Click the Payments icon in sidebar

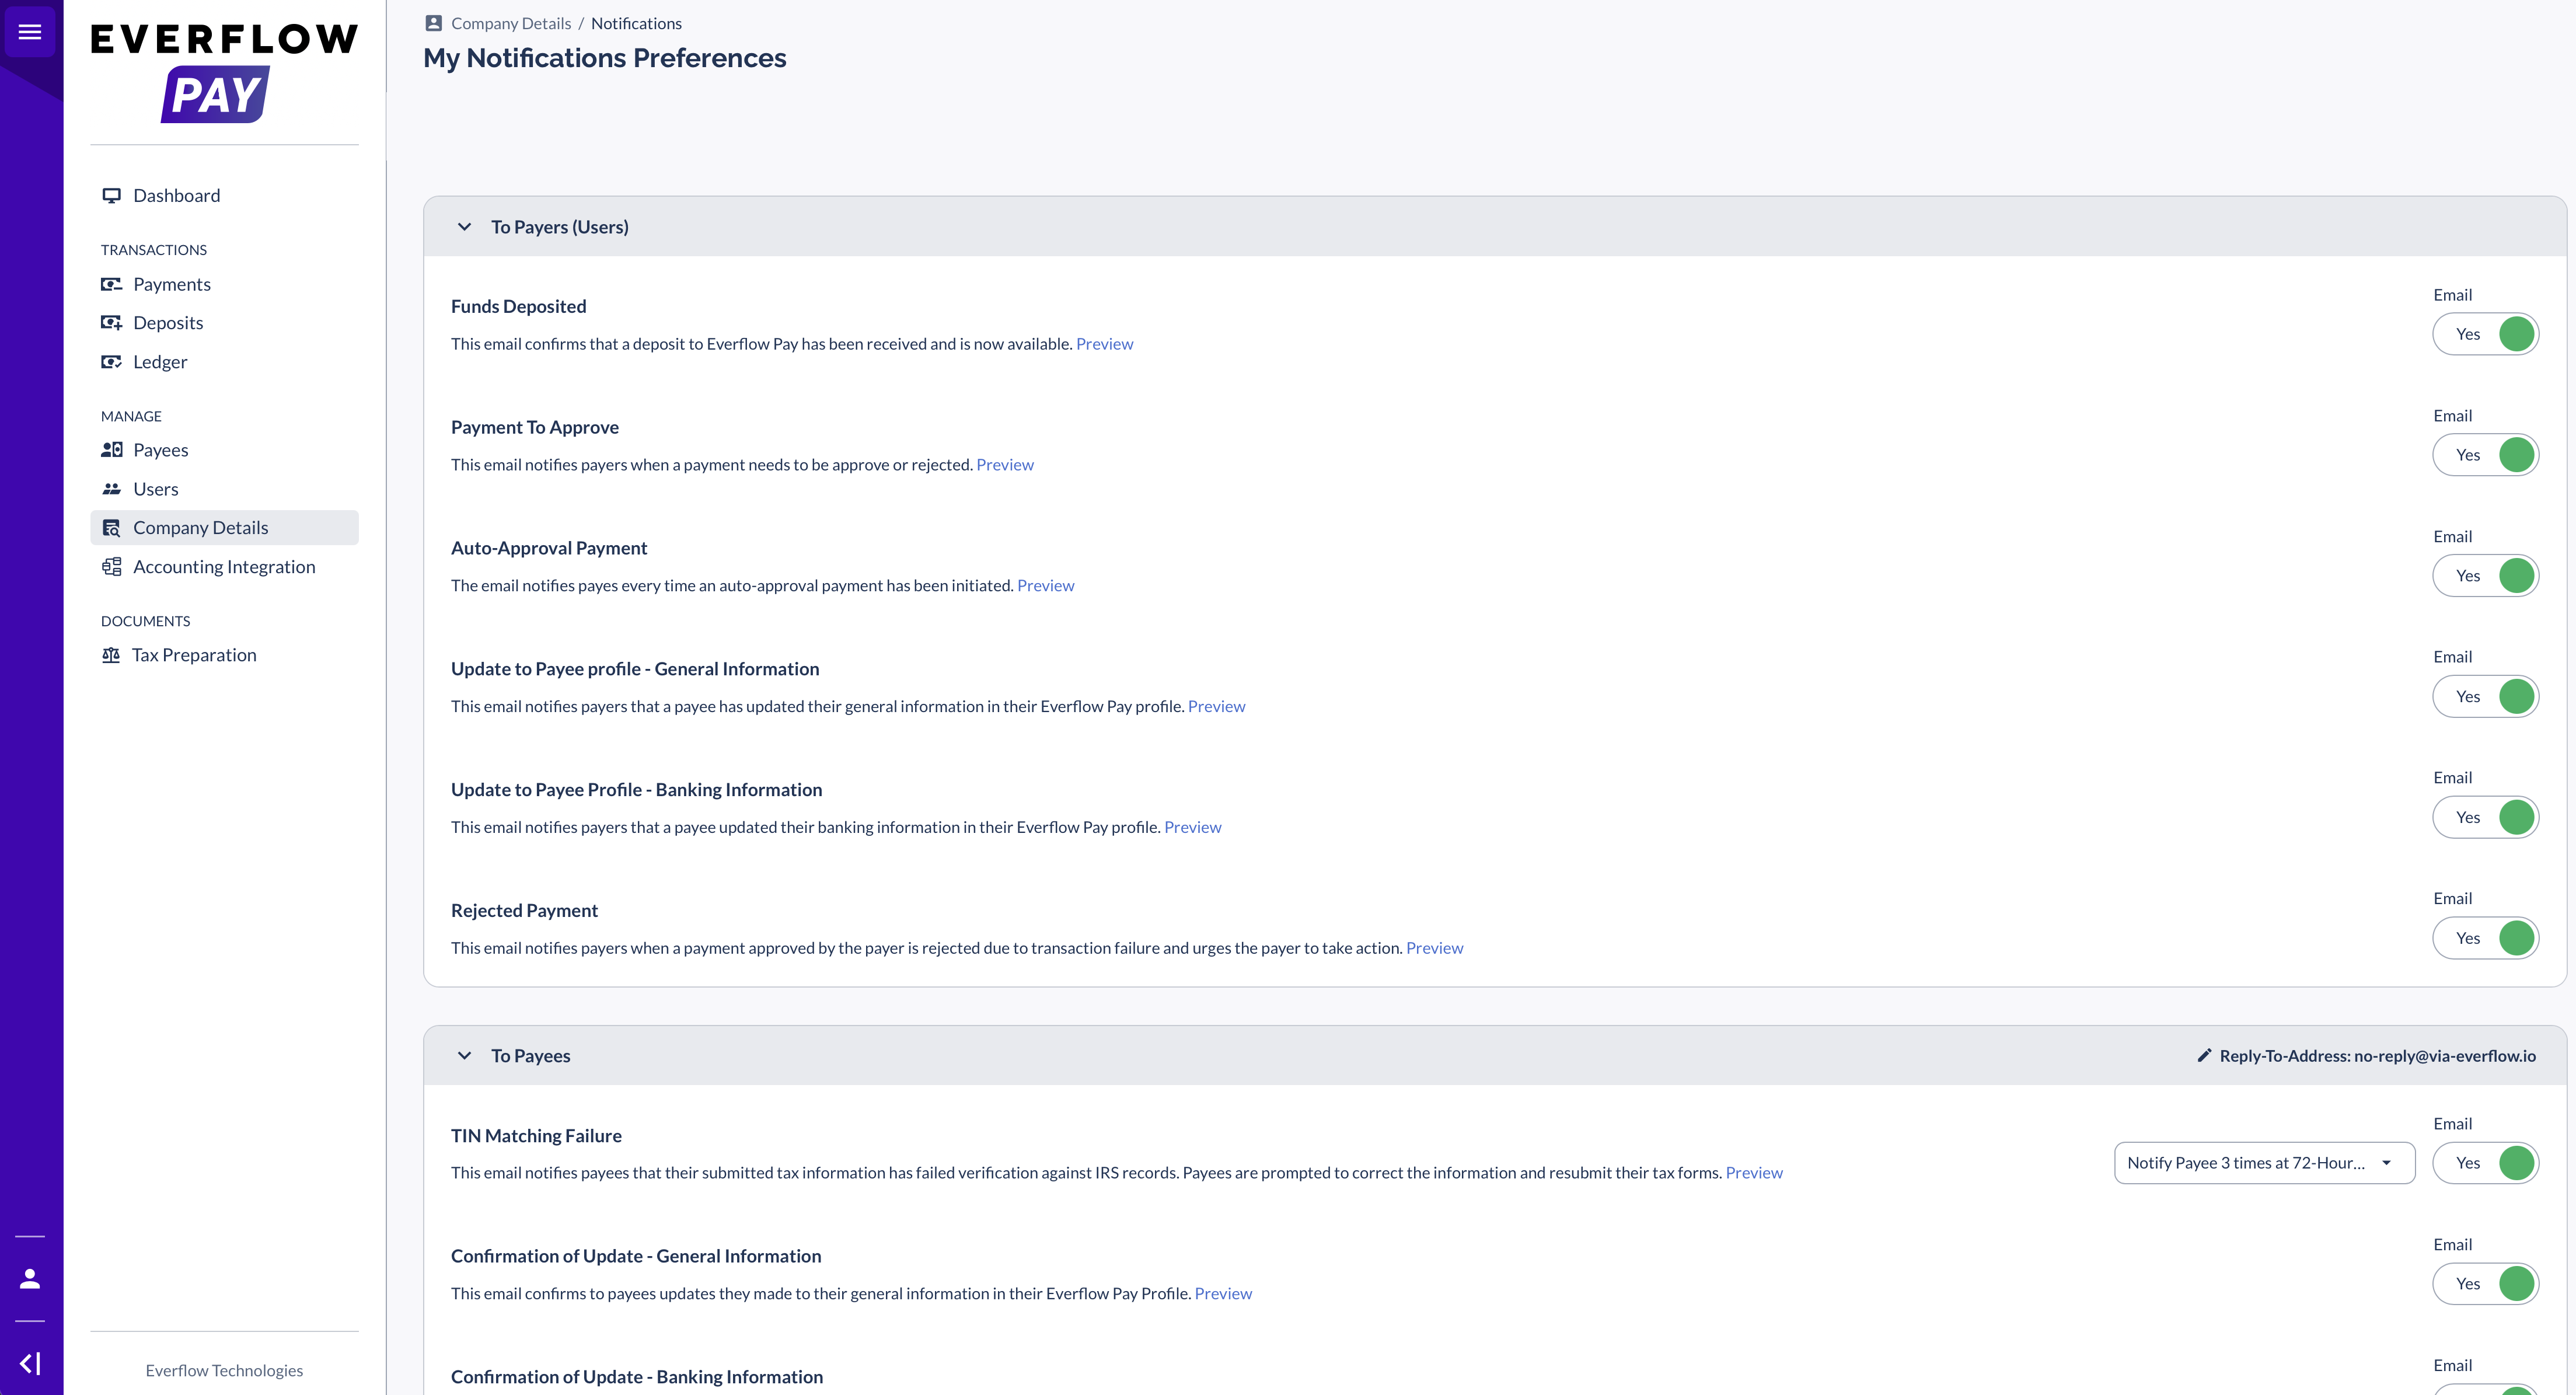111,284
